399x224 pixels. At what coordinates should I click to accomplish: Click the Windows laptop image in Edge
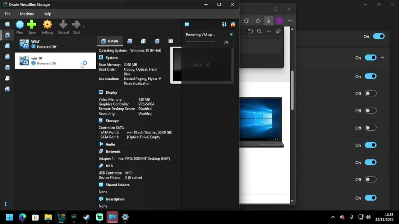tap(262, 122)
